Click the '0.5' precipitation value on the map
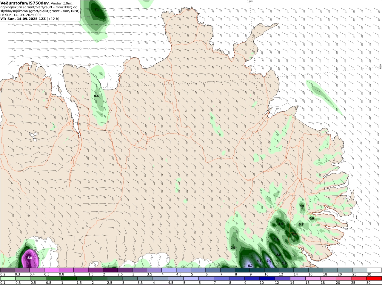Image resolution: width=382 pixels, height=285 pixels. click(x=96, y=96)
